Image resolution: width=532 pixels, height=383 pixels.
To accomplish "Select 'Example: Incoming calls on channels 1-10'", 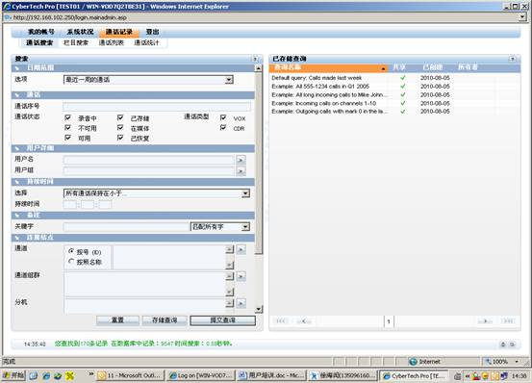I will (x=323, y=104).
